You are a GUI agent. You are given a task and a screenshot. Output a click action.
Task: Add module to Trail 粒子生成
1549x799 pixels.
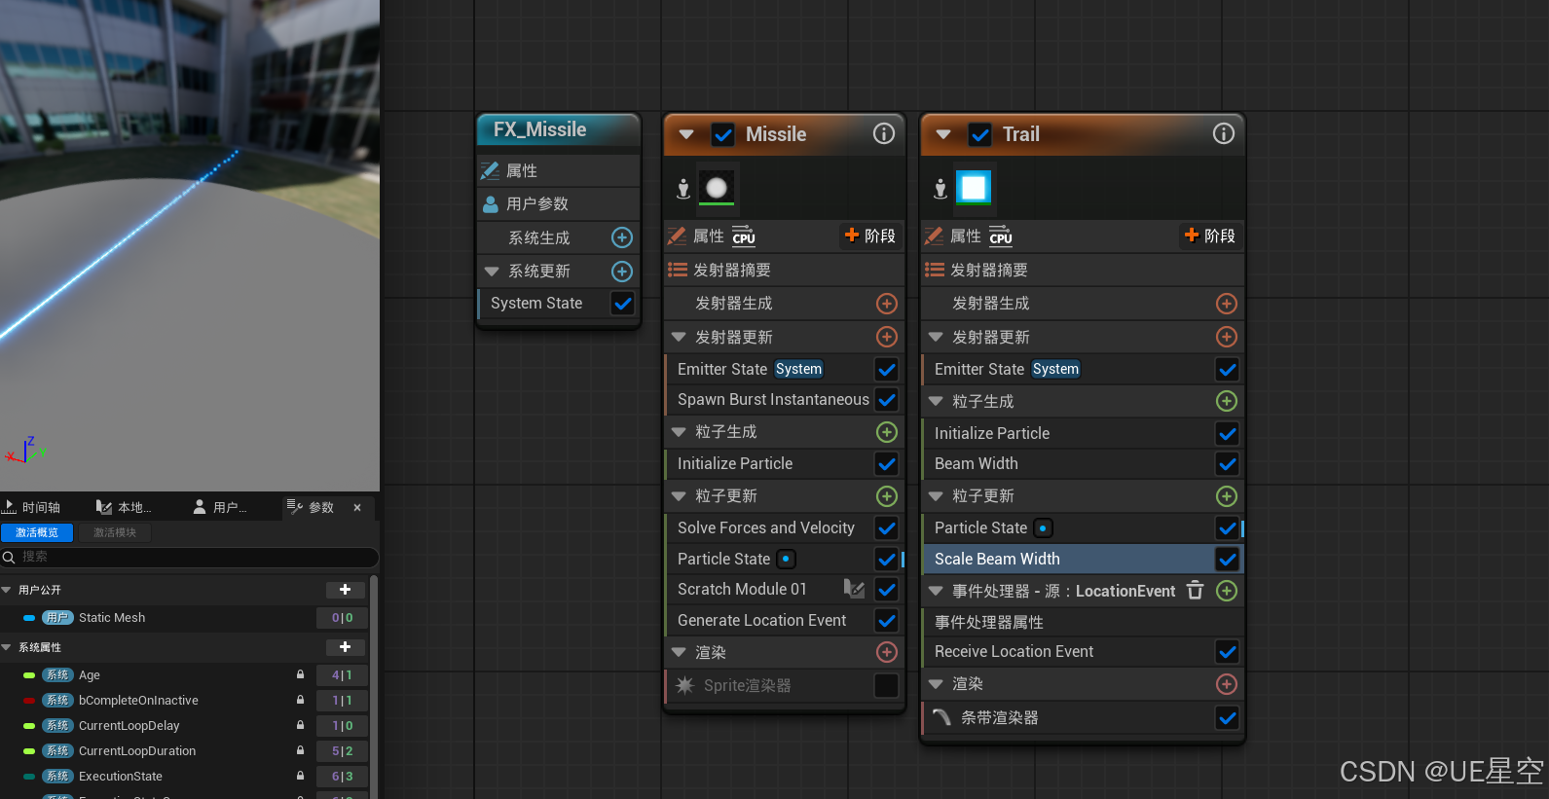pos(1227,401)
